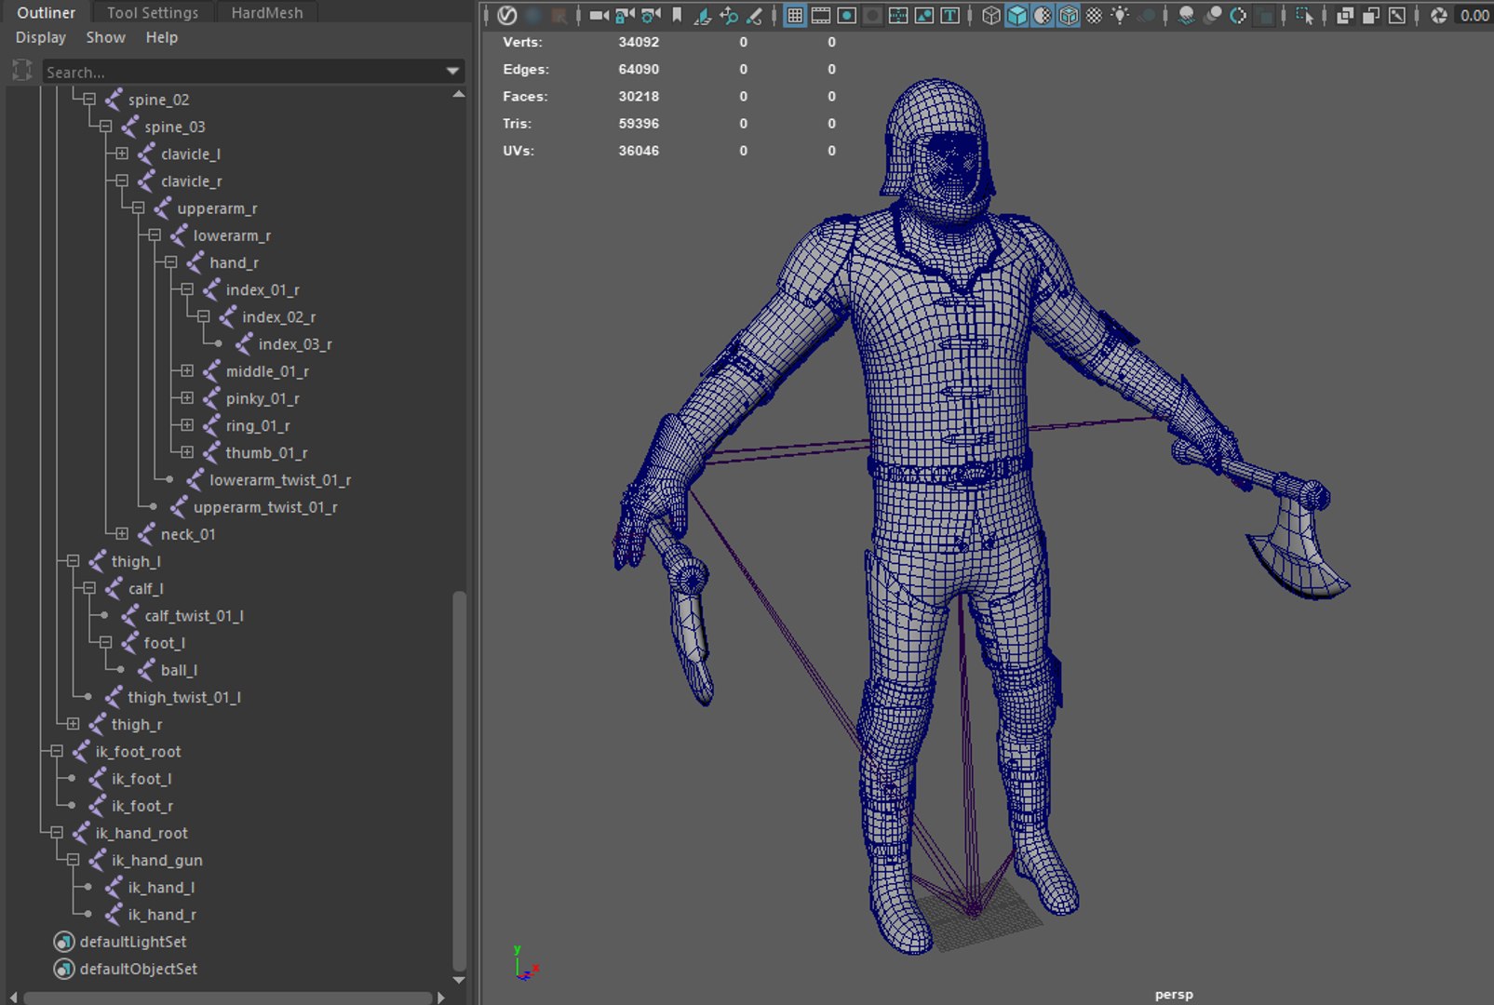Click the V-Ray icon in the viewport toolbar
Image resolution: width=1494 pixels, height=1005 pixels.
(506, 15)
